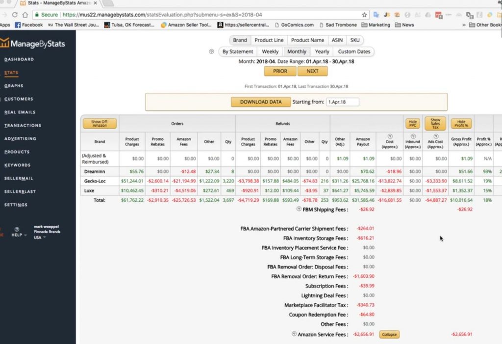Go to the NEXT month
This screenshot has width=502, height=344.
312,71
